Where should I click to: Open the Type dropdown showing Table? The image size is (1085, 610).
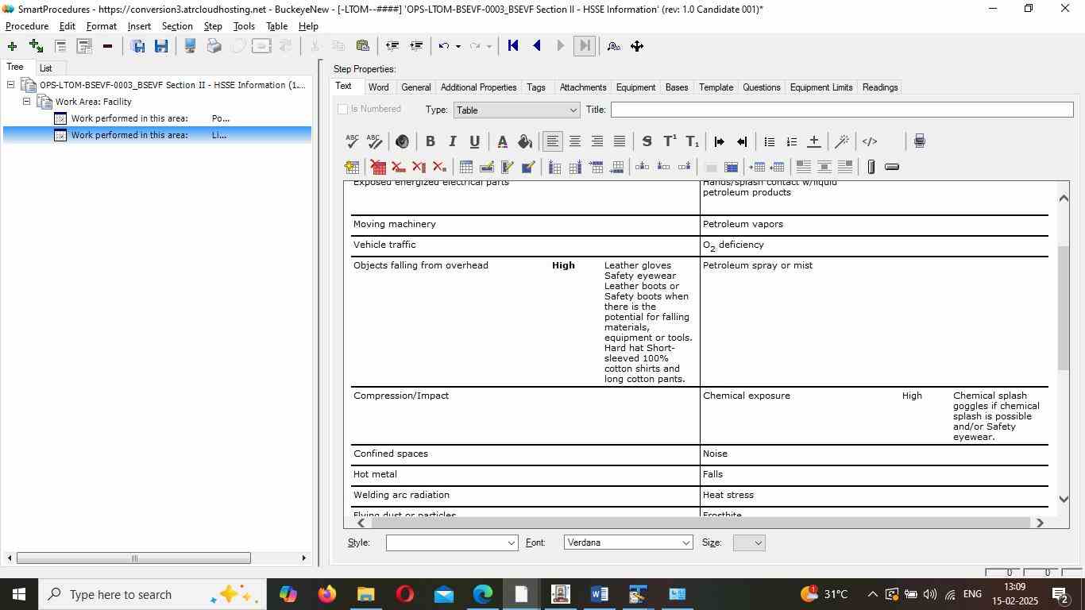516,110
